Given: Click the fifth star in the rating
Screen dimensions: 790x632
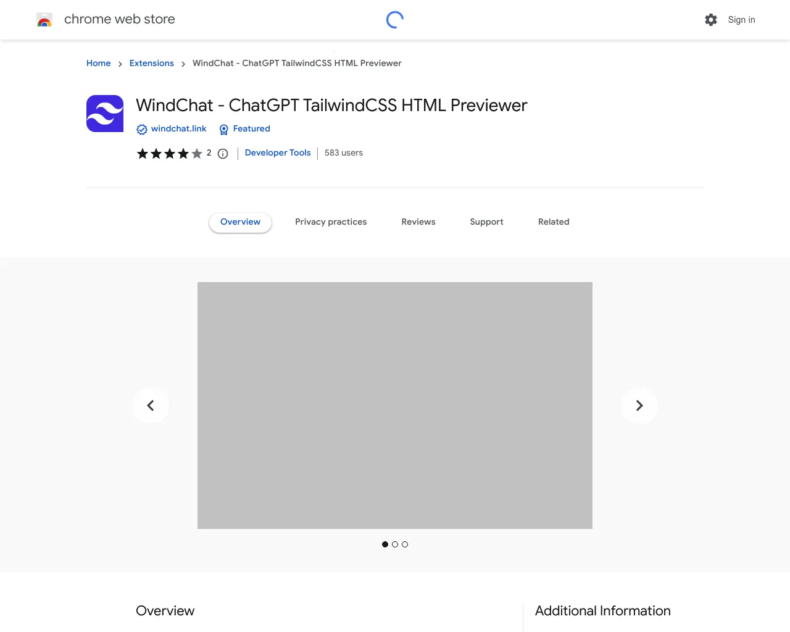Looking at the screenshot, I should pos(197,153).
